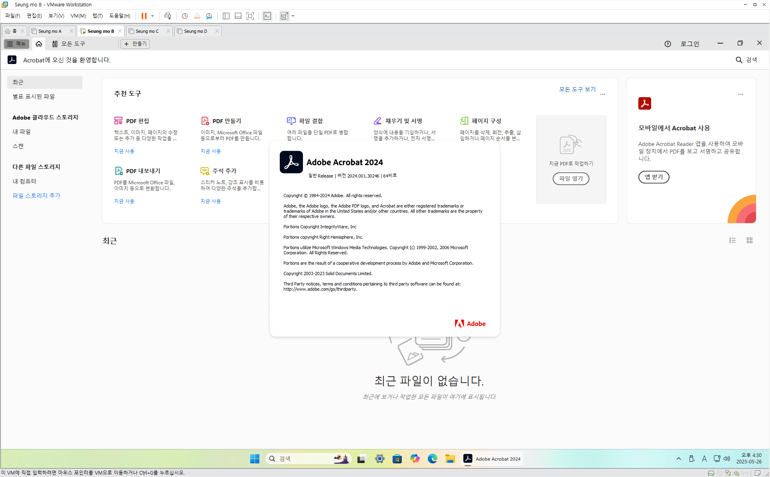Viewport: 770px width, 477px height.
Task: Click the 채우기 및 서명 pen icon
Action: point(377,121)
